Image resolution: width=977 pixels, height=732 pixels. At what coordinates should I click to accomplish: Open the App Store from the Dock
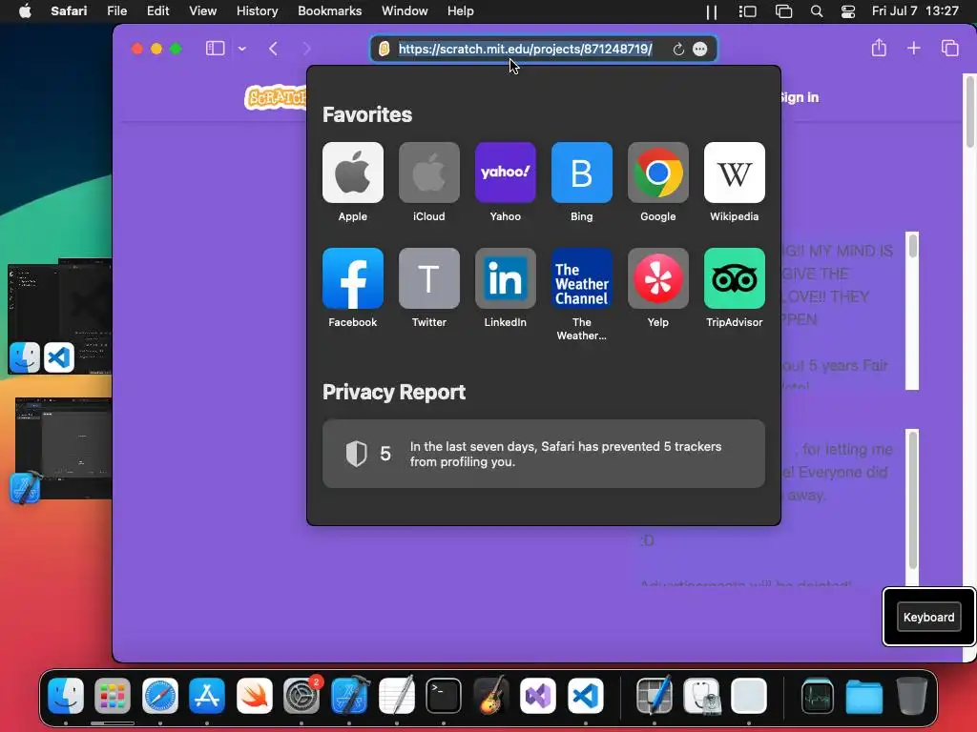tap(207, 695)
